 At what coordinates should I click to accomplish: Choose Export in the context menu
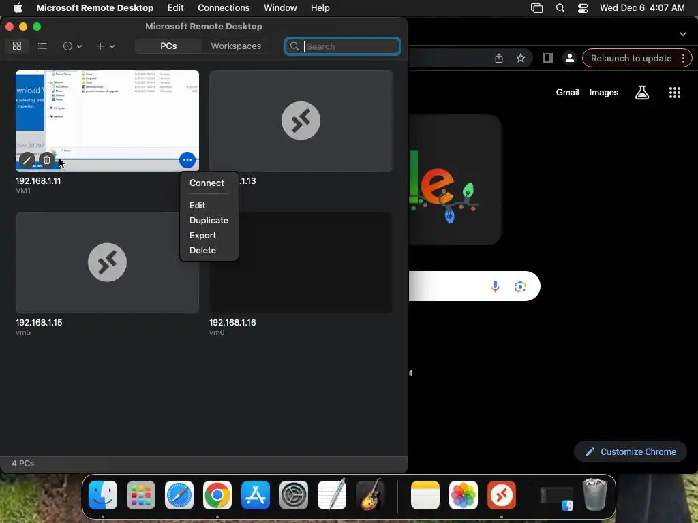click(x=202, y=235)
